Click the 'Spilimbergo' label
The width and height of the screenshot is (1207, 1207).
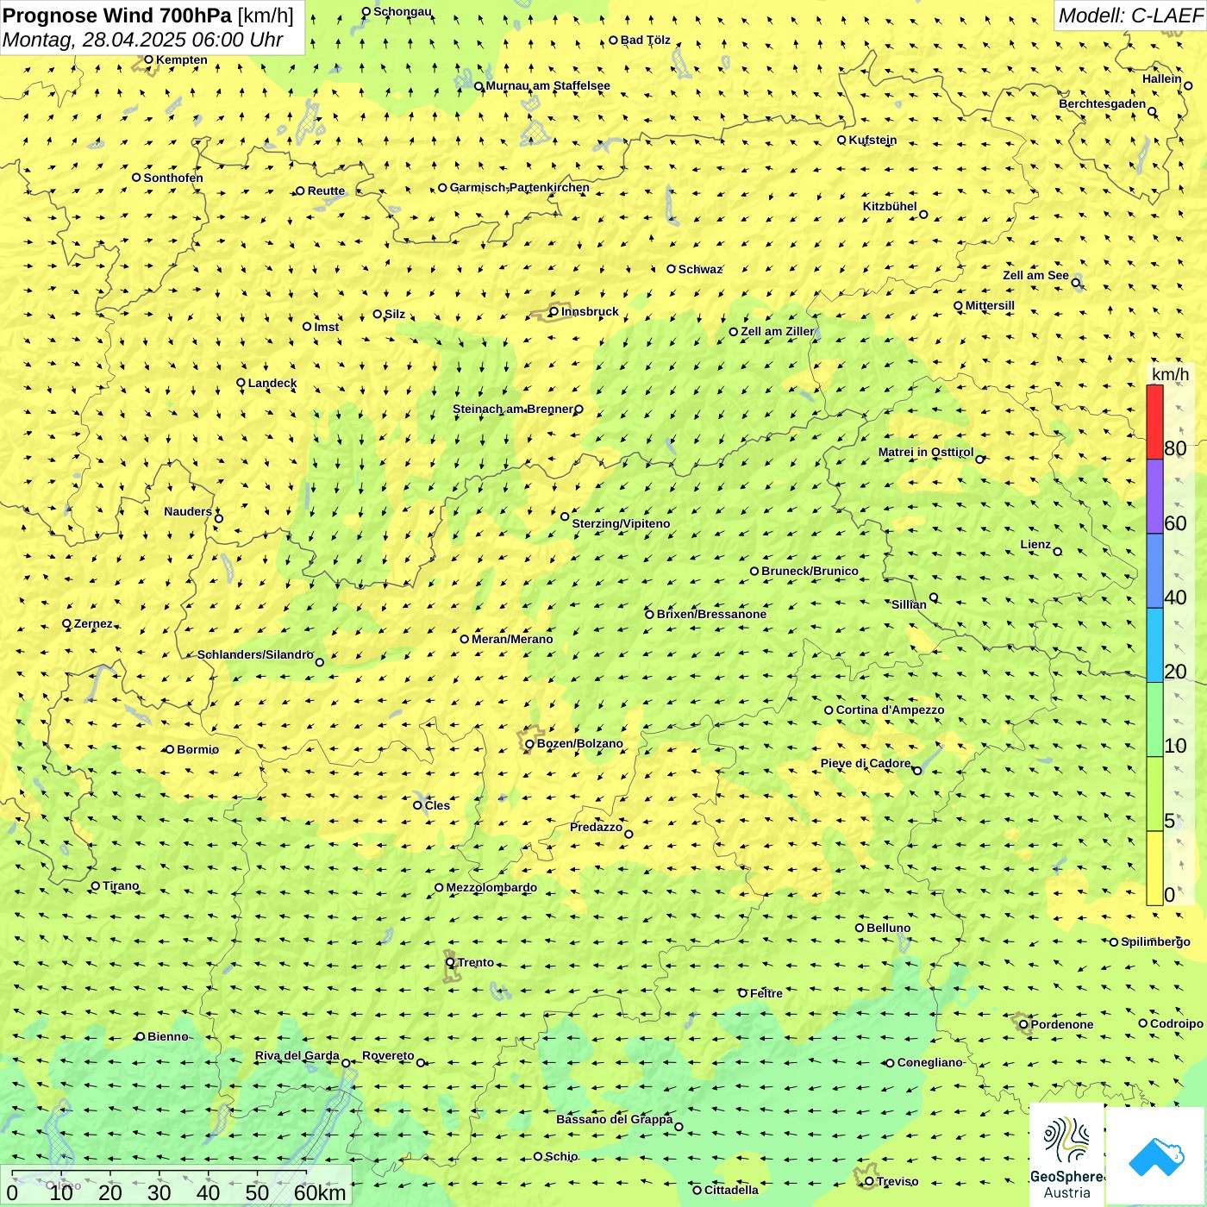click(x=1155, y=941)
